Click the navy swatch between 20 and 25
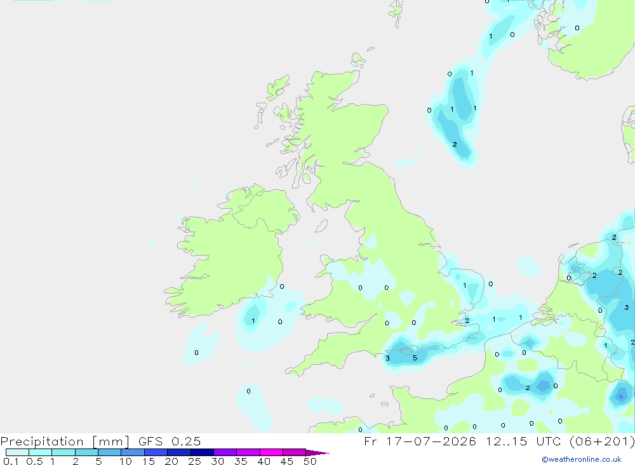 (179, 452)
